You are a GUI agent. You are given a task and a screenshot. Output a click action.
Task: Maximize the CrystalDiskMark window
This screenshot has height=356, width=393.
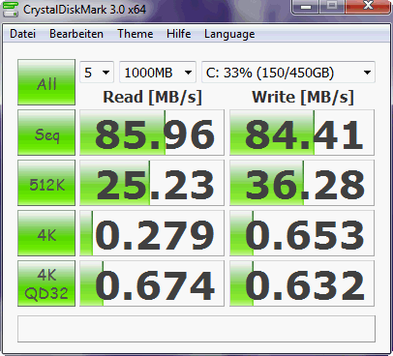click(332, 7)
